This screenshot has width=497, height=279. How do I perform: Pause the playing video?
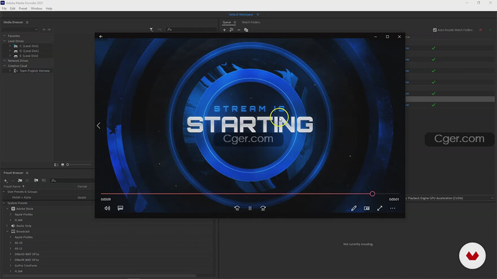[x=250, y=208]
